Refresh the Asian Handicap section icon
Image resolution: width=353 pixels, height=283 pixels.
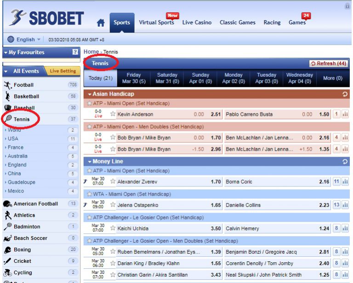pos(345,94)
